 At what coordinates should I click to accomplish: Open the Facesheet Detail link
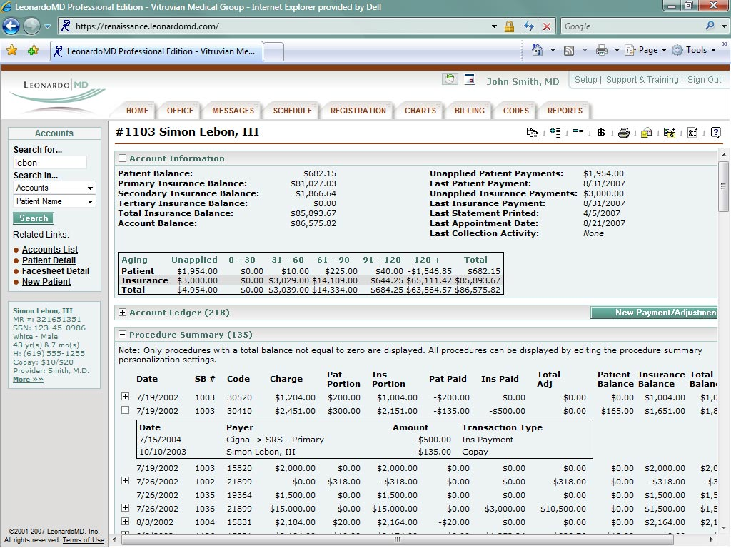point(55,271)
